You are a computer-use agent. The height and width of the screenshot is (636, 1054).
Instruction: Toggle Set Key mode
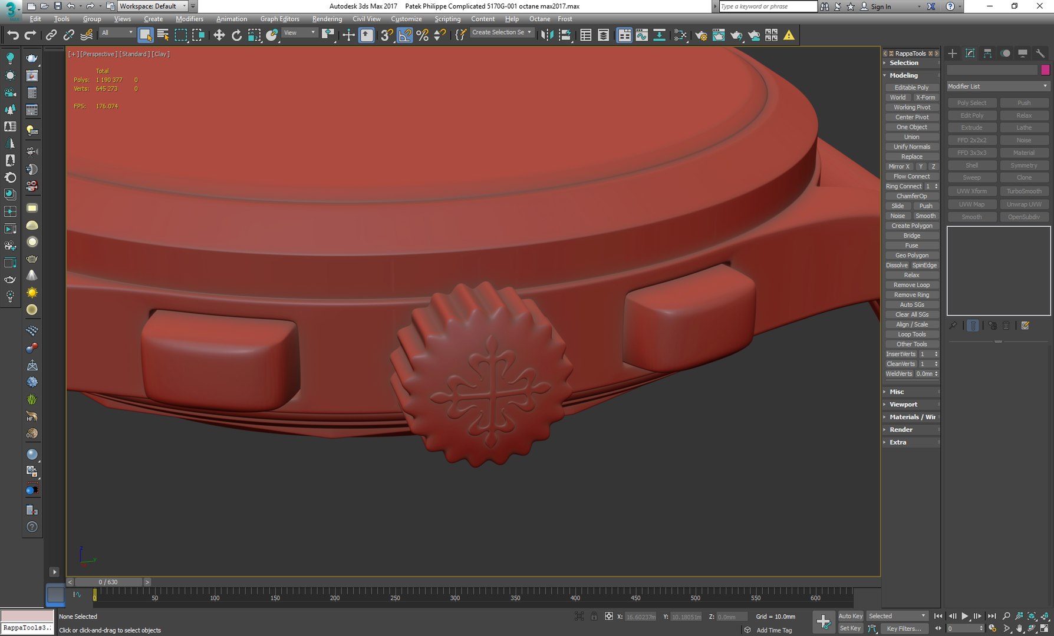click(850, 628)
